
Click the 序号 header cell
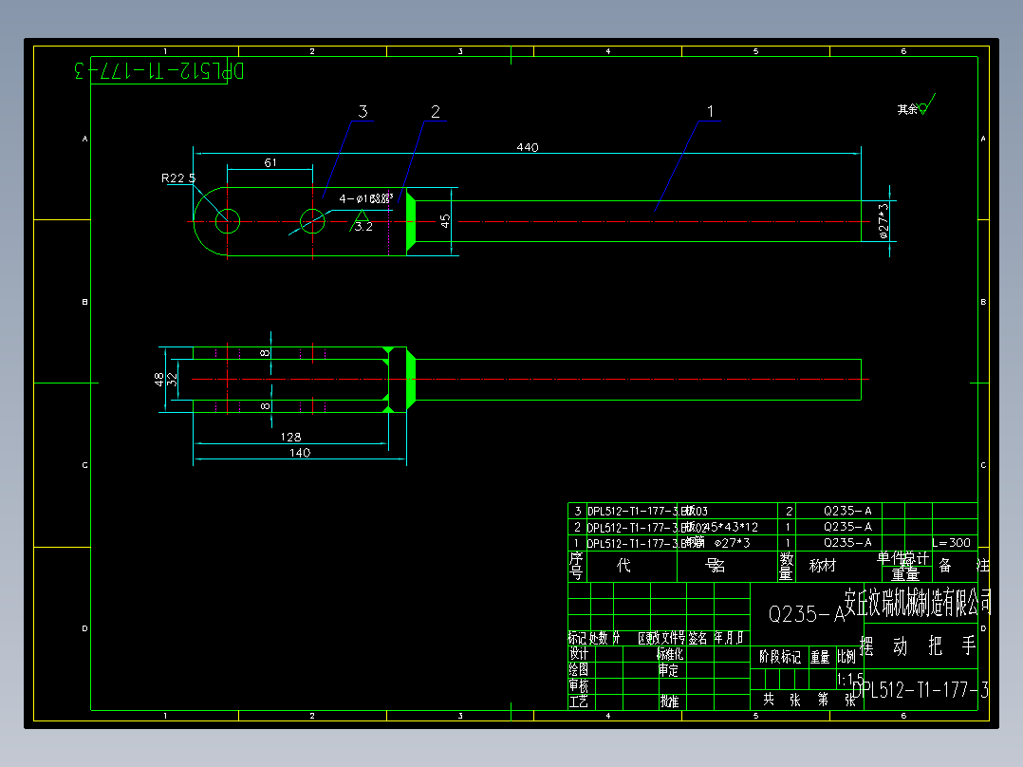coord(577,566)
